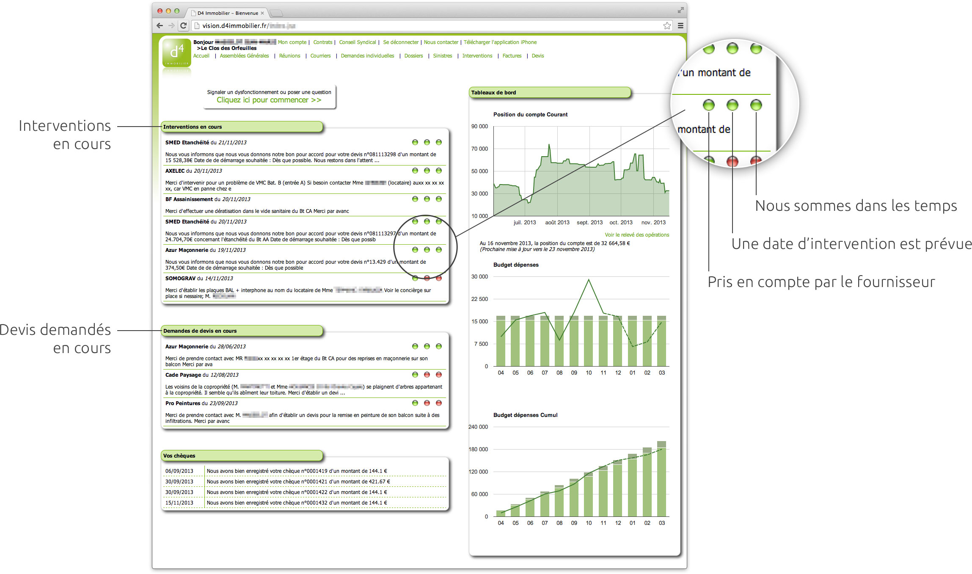Open 'Voir le relevé des opérations' link
The image size is (972, 574).
(637, 235)
